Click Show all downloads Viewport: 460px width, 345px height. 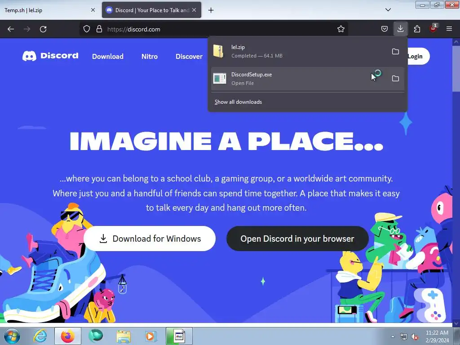point(238,102)
